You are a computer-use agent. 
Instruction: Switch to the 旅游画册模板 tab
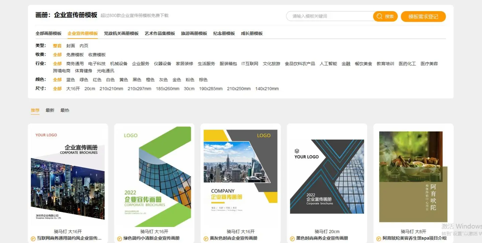tap(194, 33)
